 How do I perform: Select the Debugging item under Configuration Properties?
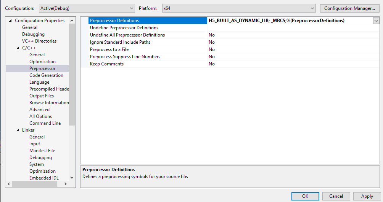[33, 34]
